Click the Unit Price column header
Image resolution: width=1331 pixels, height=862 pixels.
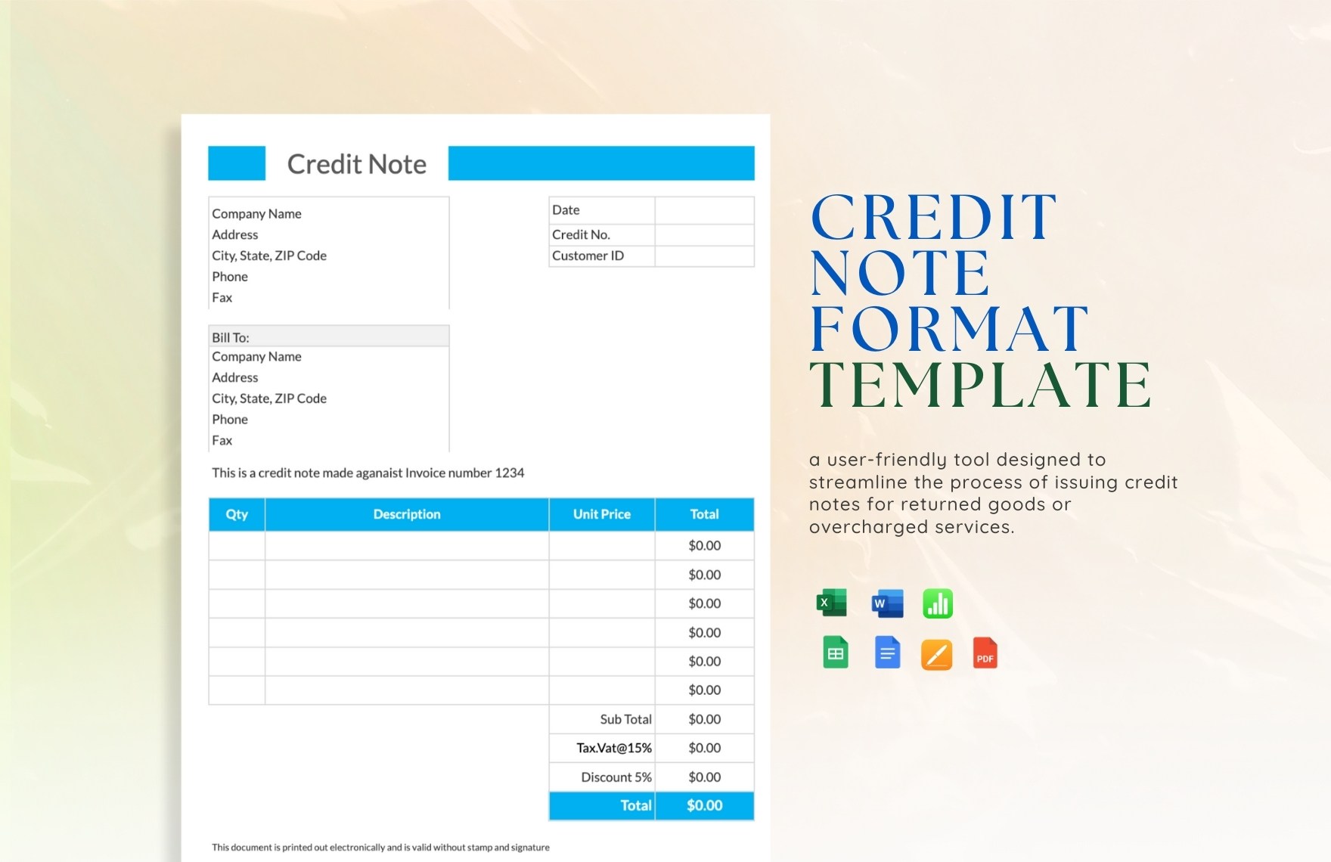tap(602, 514)
